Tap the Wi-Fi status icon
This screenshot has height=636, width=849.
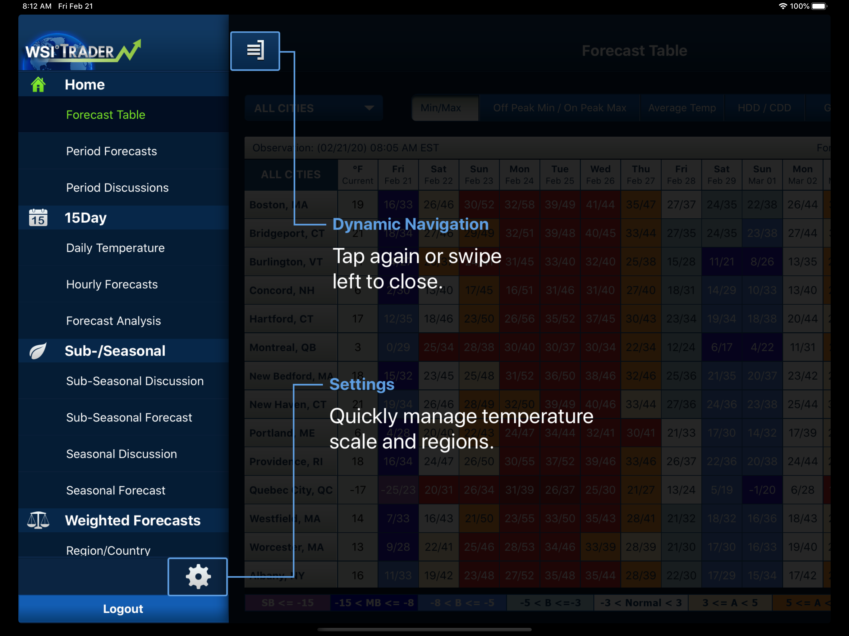(782, 6)
